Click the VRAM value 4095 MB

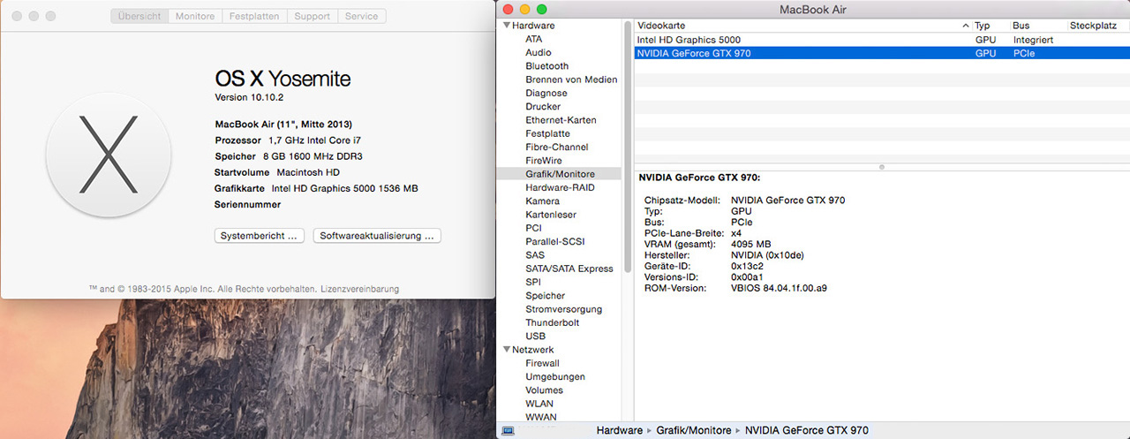pyautogui.click(x=751, y=244)
